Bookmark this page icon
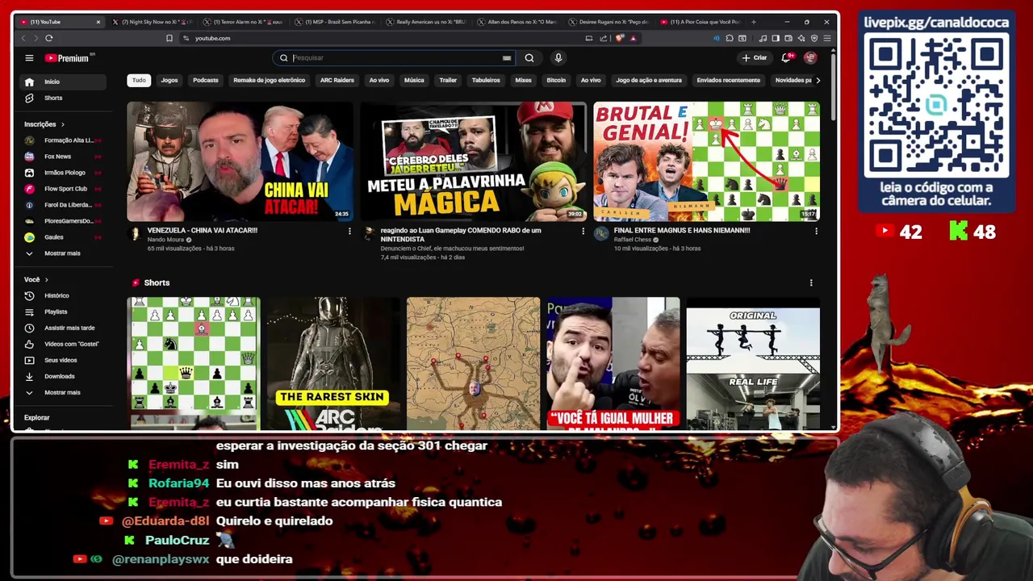 tap(169, 38)
